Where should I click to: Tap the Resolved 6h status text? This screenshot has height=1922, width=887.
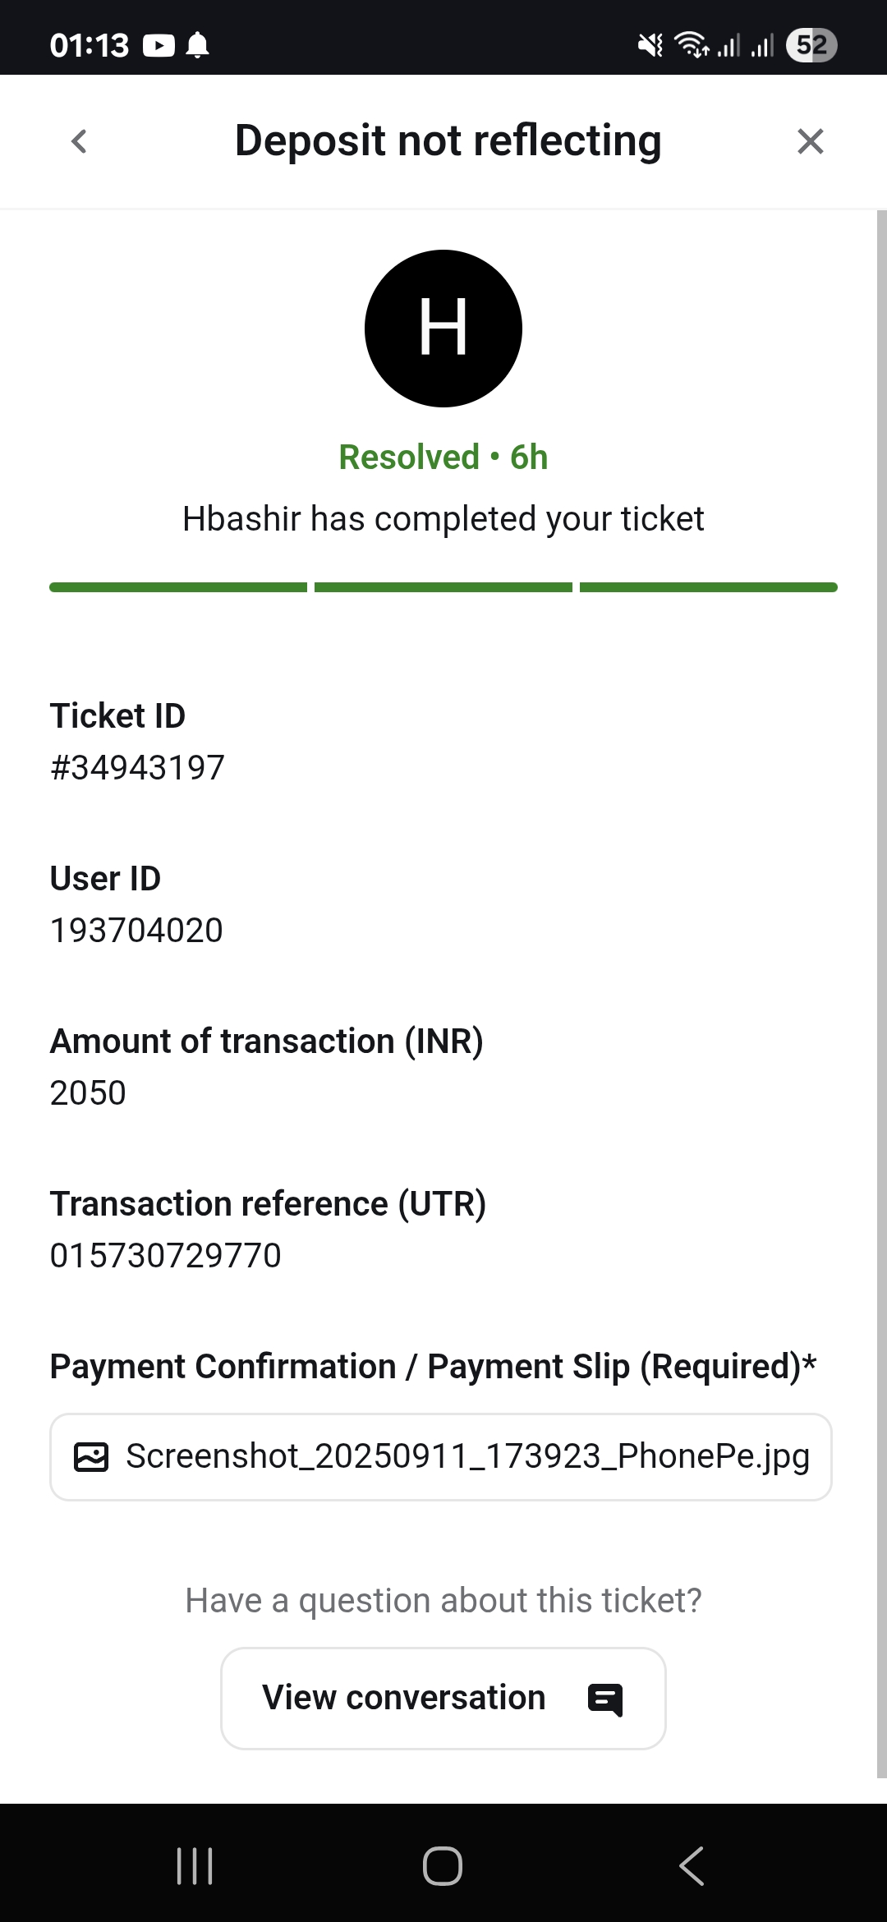point(443,458)
